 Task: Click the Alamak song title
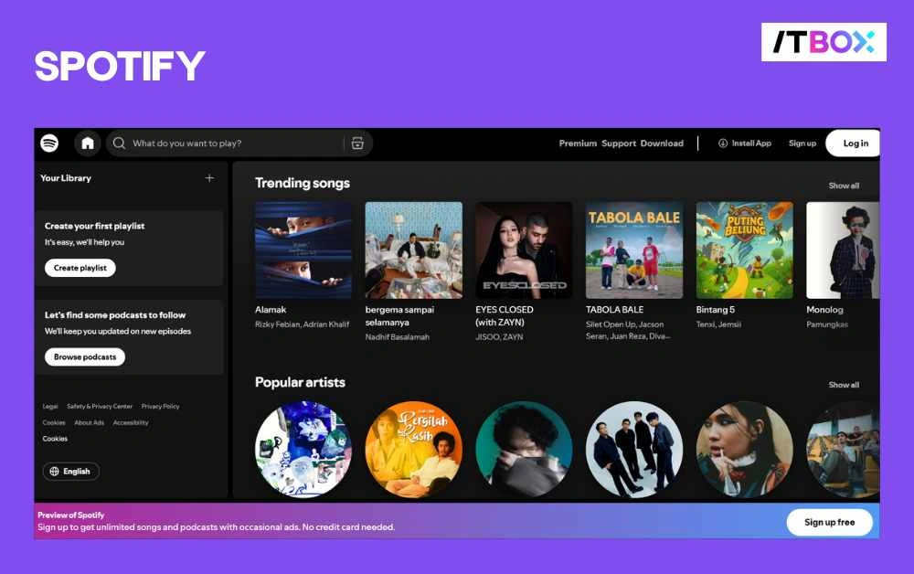(x=271, y=310)
